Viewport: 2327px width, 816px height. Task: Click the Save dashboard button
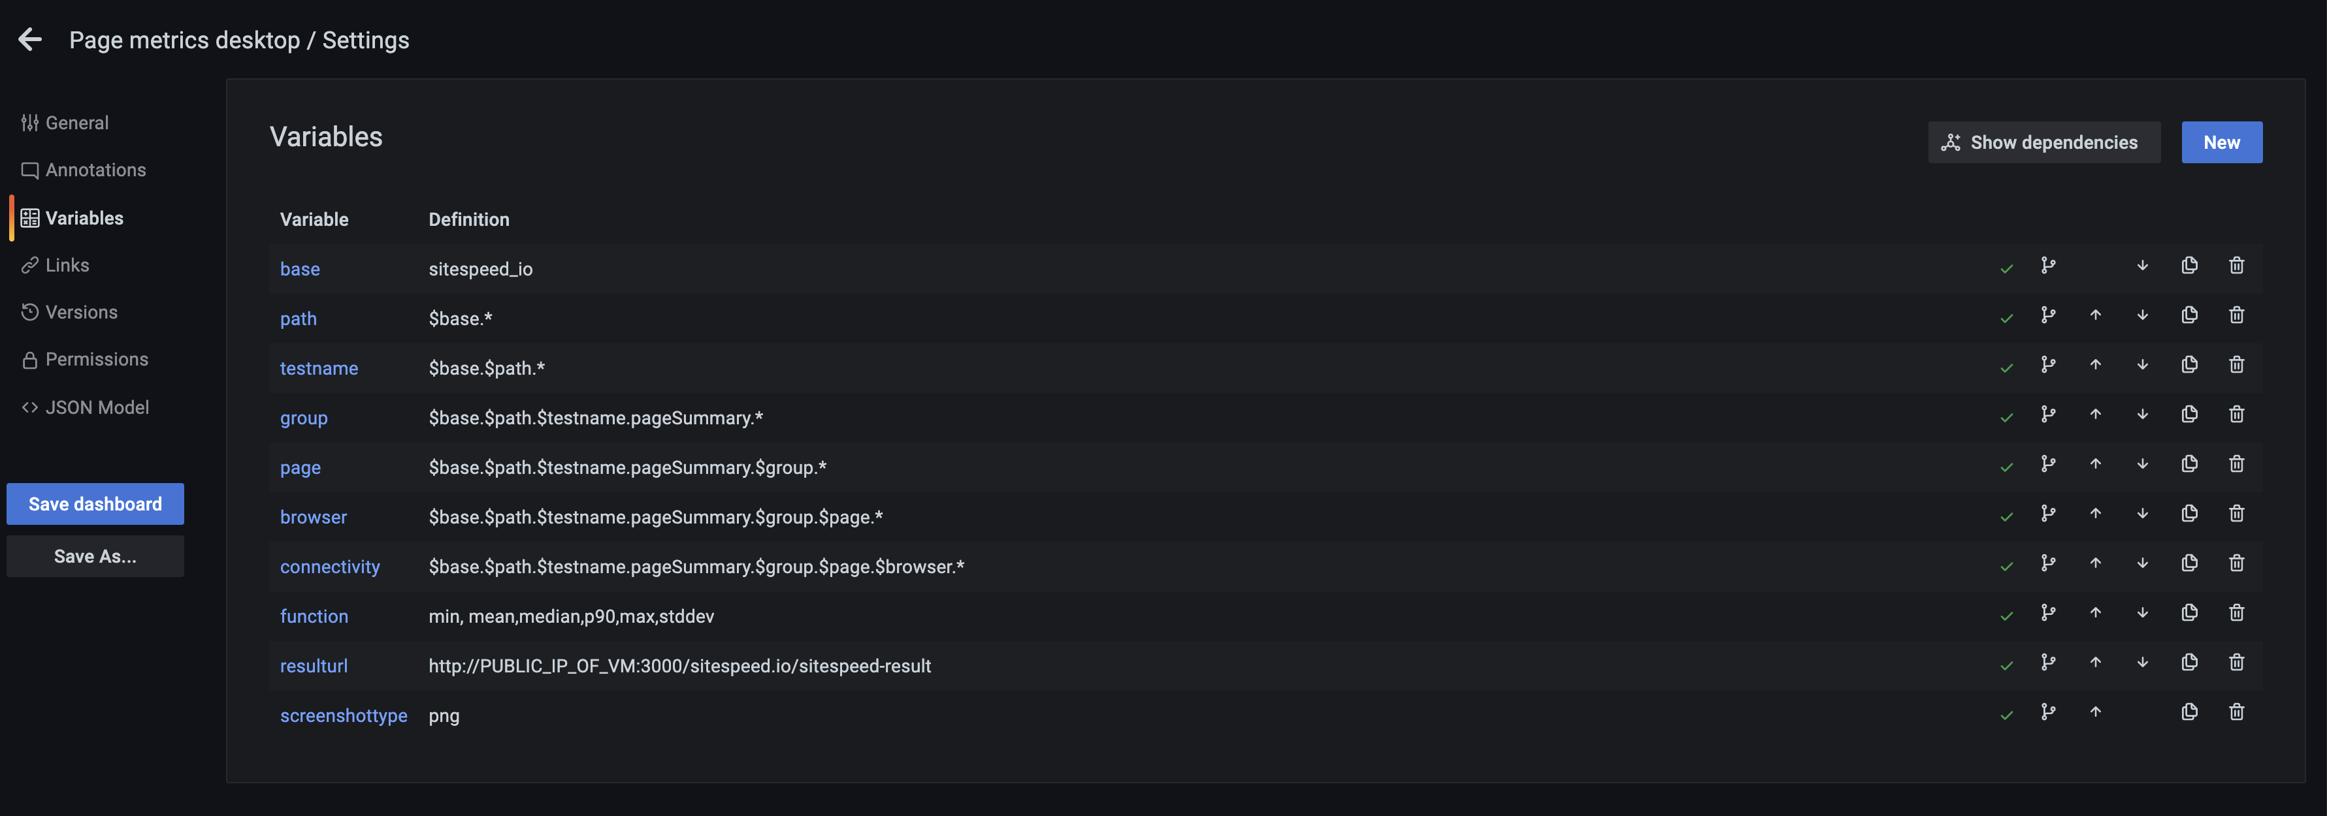point(95,504)
